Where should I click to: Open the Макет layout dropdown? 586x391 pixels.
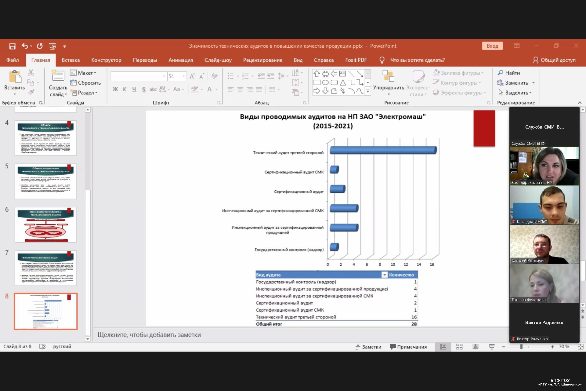(83, 73)
